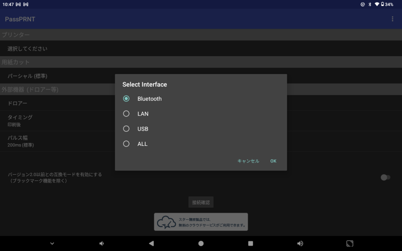
Task: Tap the volume up speaker icon
Action: pyautogui.click(x=300, y=244)
